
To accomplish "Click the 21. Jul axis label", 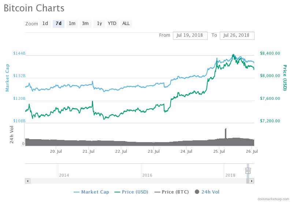I will 88,151.
